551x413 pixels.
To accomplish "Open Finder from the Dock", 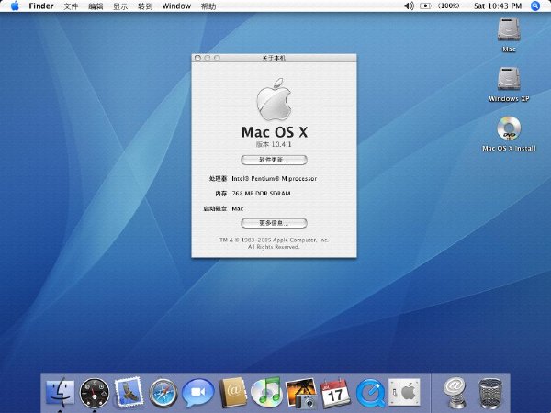I will 60,392.
